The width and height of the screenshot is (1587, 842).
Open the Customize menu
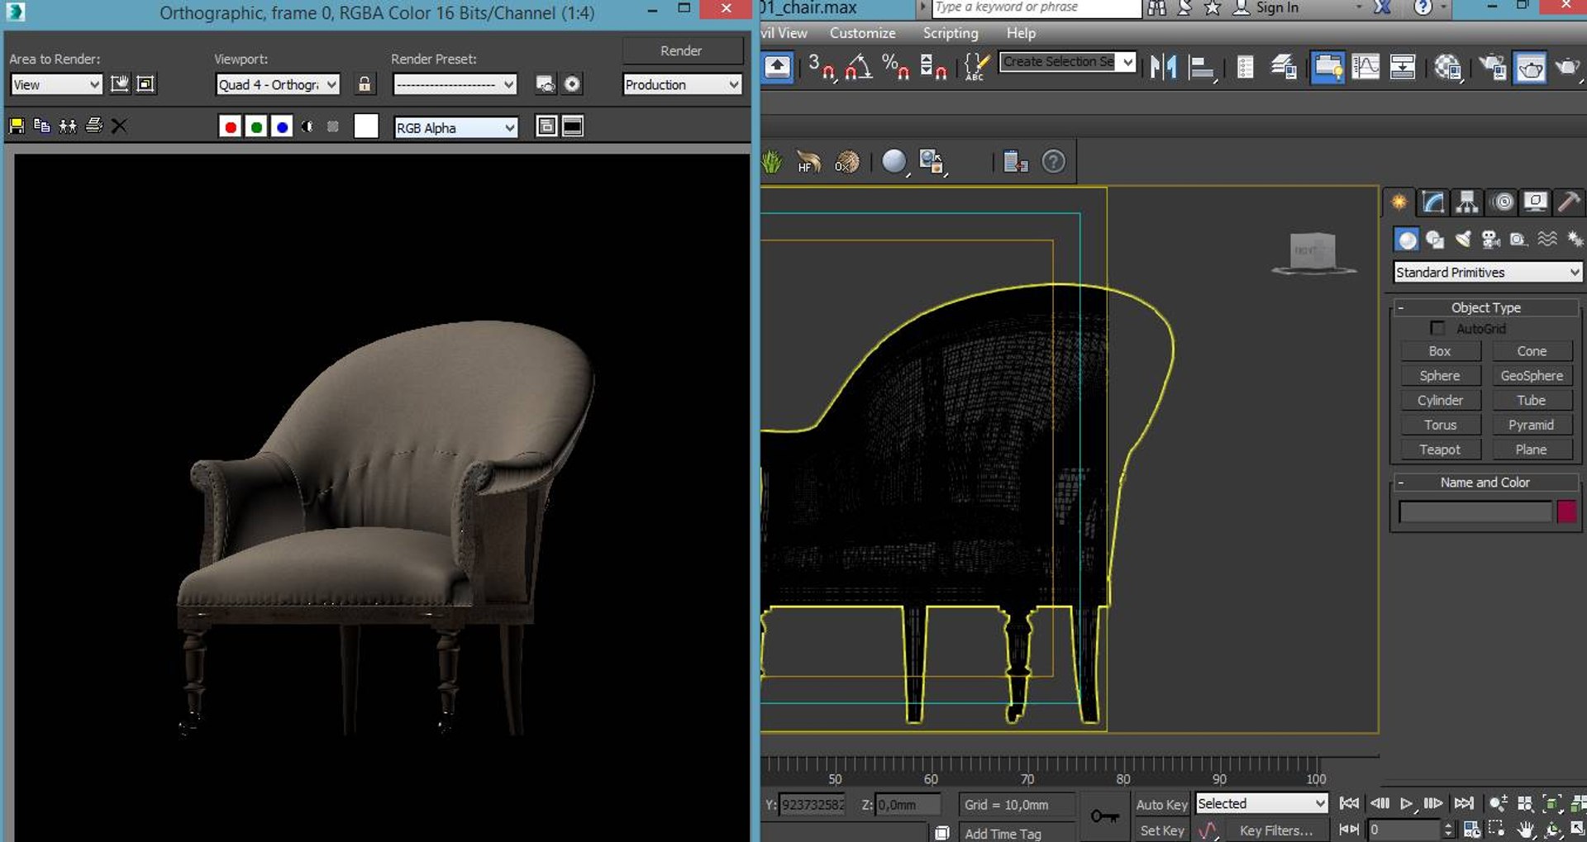click(x=862, y=33)
